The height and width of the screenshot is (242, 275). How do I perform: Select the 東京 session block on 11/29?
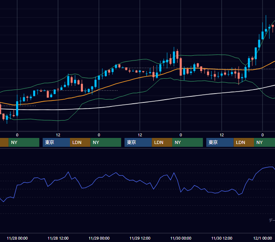138,142
